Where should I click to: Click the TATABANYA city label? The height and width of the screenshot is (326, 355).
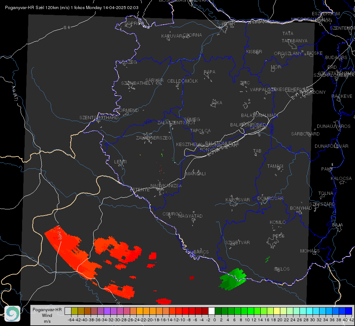(294, 41)
